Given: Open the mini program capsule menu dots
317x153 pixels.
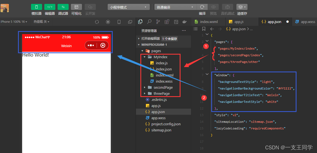Looking at the screenshot, I should 91,45.
